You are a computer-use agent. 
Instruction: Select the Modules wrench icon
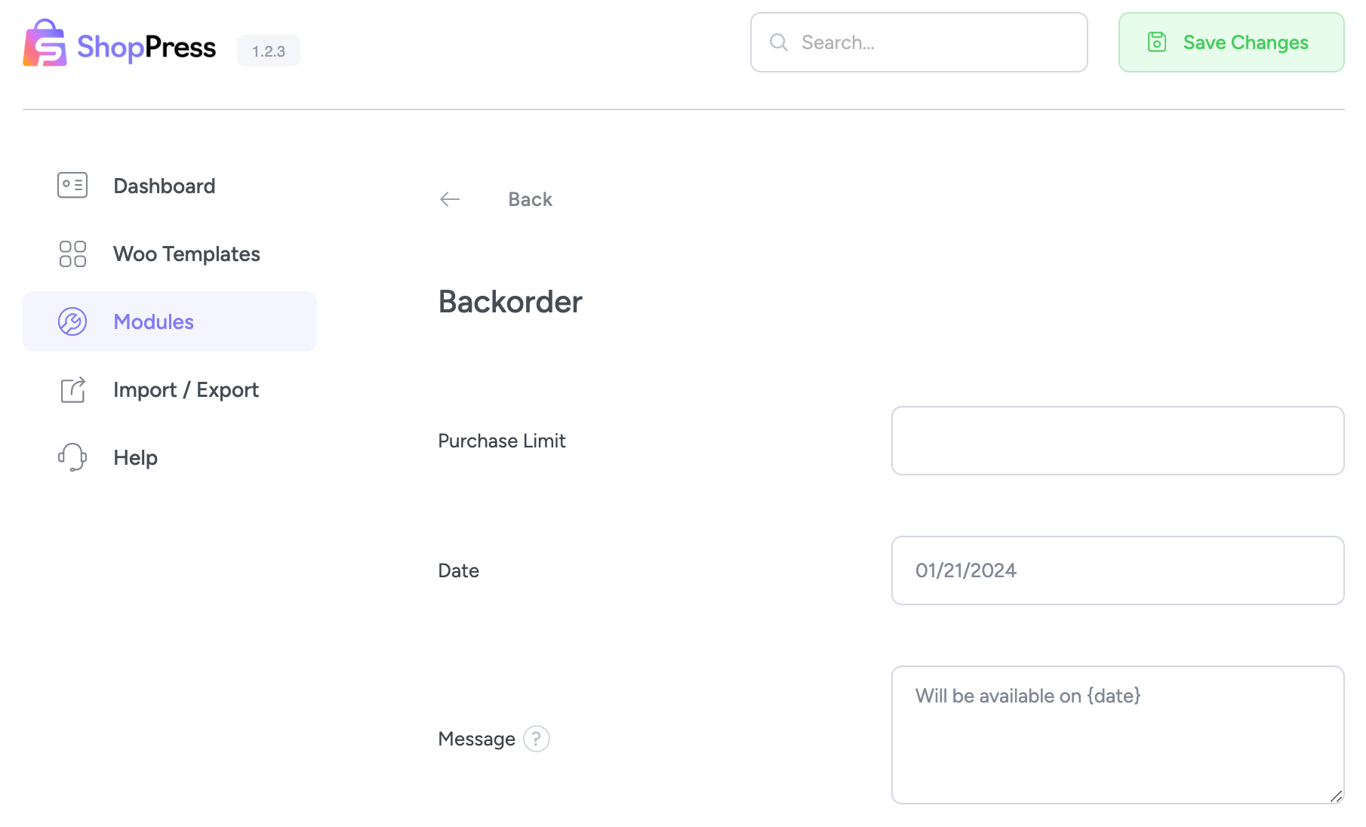[72, 321]
